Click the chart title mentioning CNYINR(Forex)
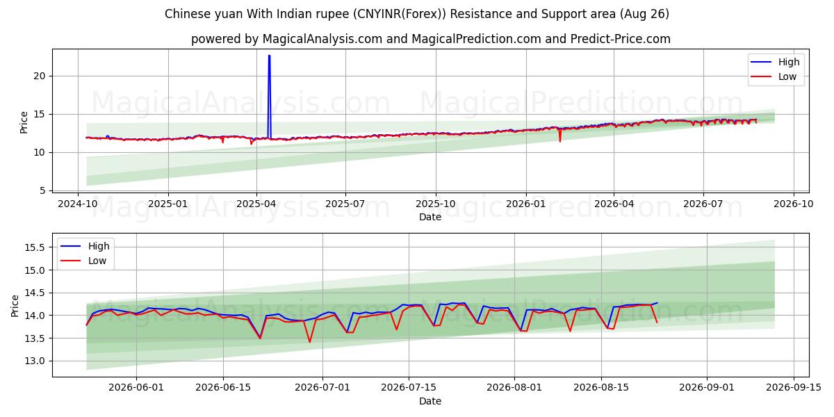 [x=417, y=14]
